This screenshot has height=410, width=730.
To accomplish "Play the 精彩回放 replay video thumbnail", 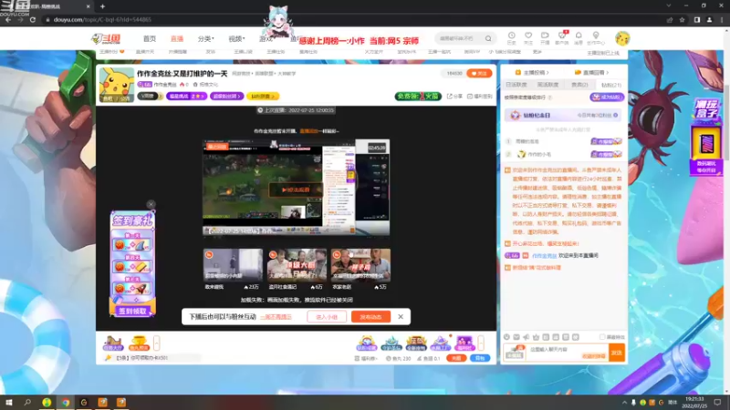I will click(296, 187).
